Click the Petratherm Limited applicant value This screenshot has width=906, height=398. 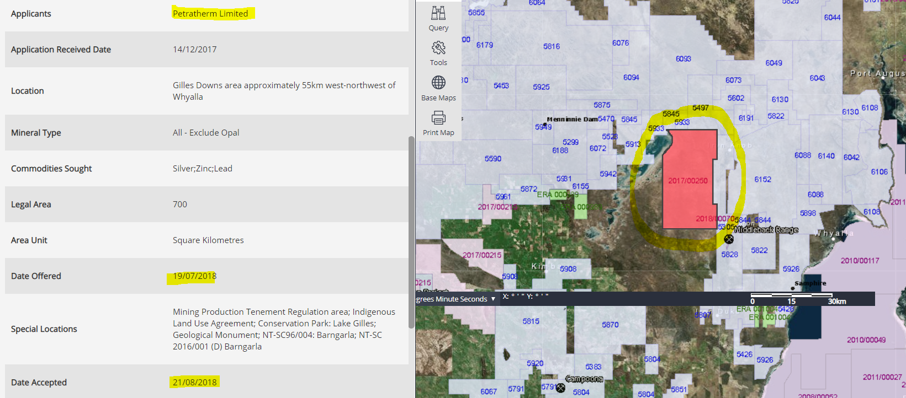point(210,14)
